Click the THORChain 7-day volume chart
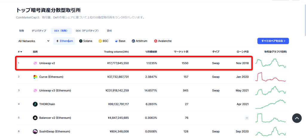The image size is (306, 138). pos(271,104)
